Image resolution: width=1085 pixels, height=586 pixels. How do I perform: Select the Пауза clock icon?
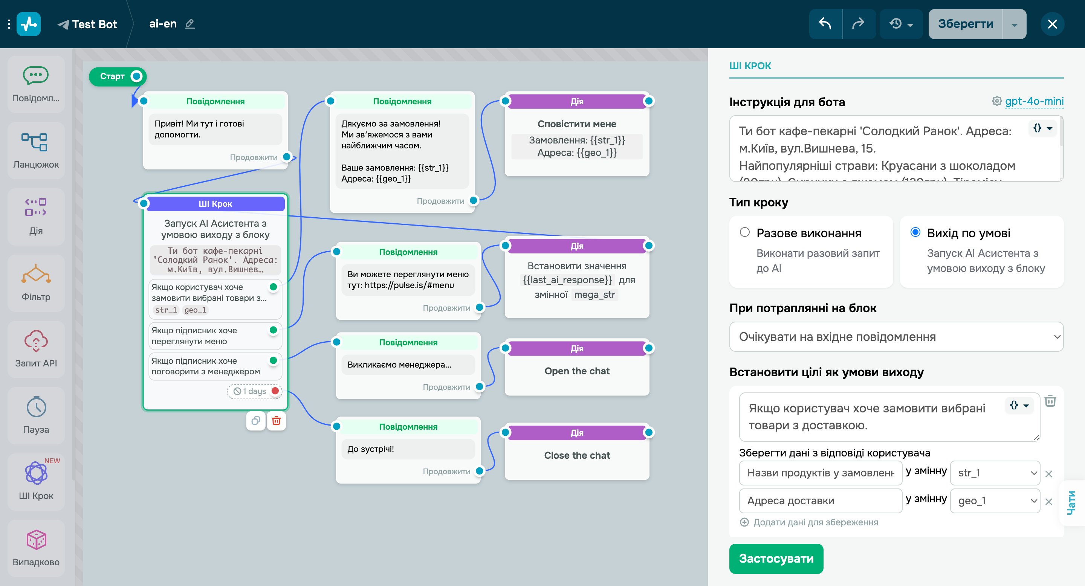(36, 407)
